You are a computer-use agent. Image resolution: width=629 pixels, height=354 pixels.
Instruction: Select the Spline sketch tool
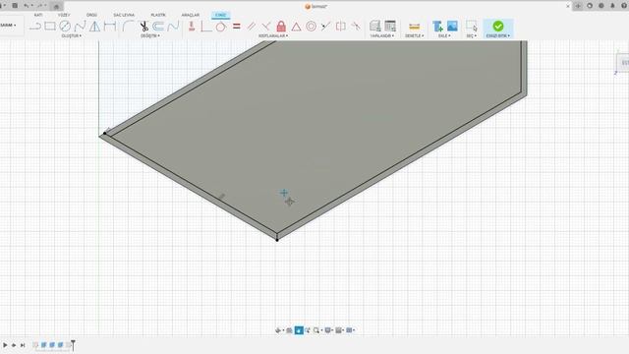(80, 27)
